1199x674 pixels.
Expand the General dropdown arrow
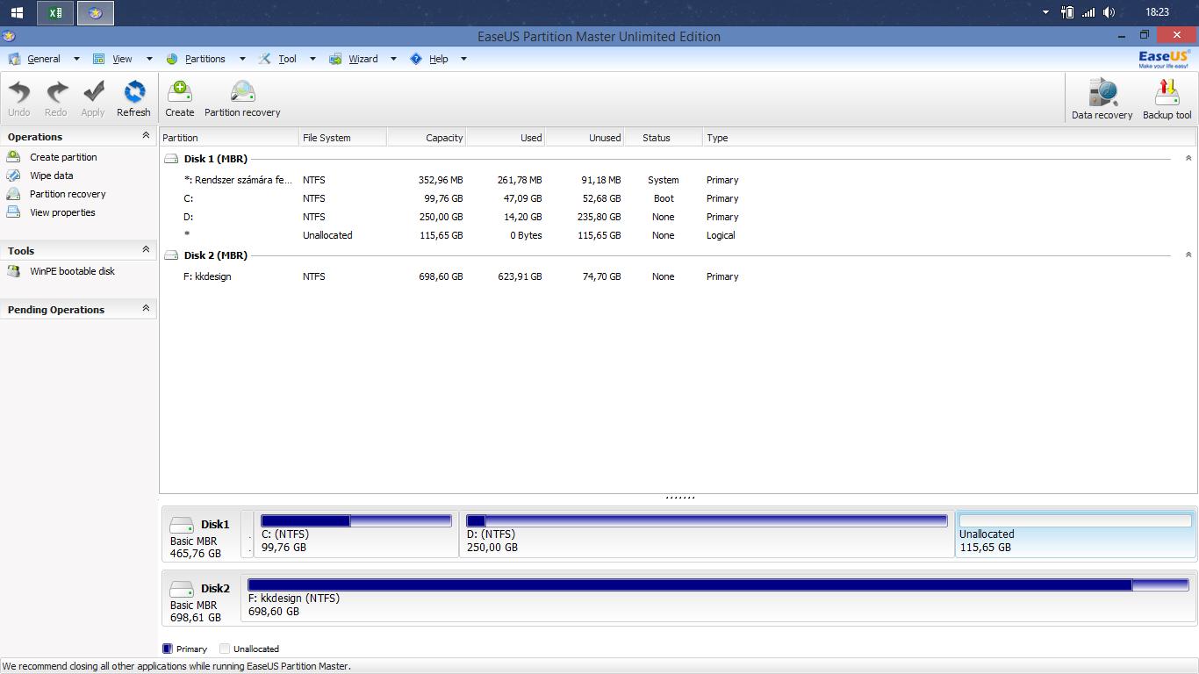coord(76,59)
